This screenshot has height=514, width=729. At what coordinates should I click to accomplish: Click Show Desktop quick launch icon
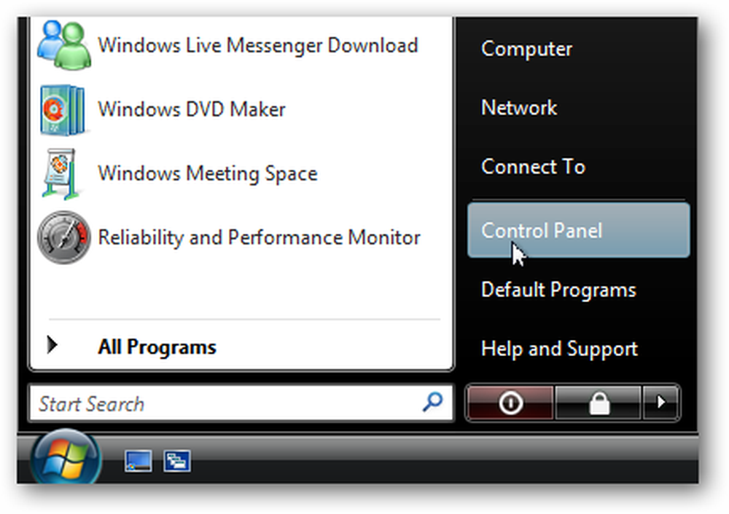[138, 461]
